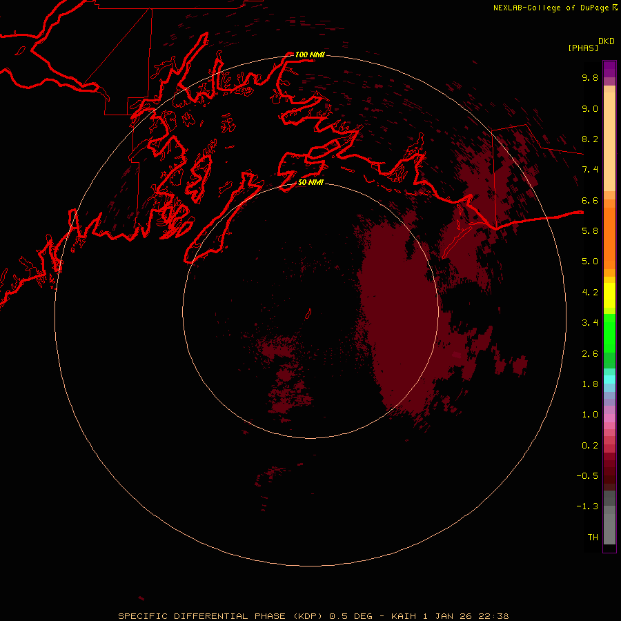The height and width of the screenshot is (621, 621).
Task: Click the 8.2 scale value
Action: coord(590,139)
